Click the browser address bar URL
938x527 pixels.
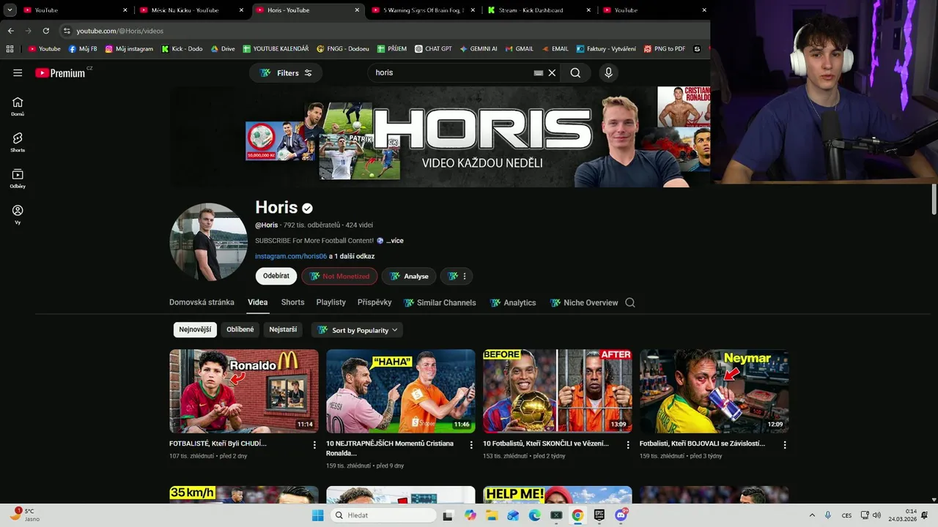coord(120,31)
